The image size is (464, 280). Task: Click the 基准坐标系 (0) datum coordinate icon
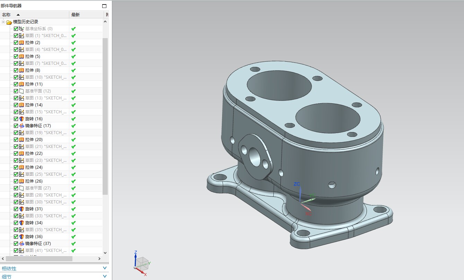point(21,29)
